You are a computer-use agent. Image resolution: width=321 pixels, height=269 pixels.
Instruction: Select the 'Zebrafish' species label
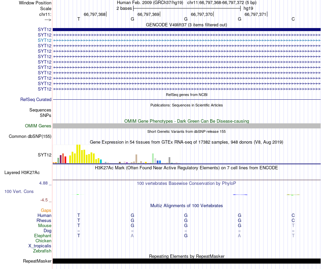coord(42,251)
